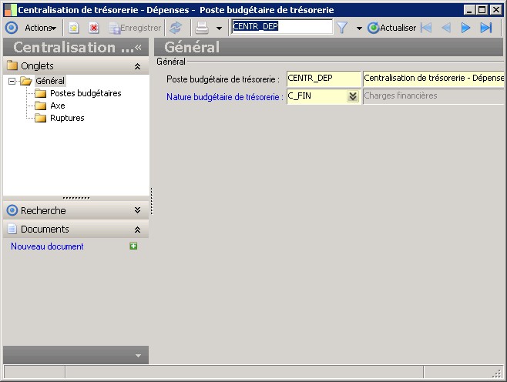Click the Nouveau document link
The width and height of the screenshot is (507, 382).
click(x=47, y=246)
